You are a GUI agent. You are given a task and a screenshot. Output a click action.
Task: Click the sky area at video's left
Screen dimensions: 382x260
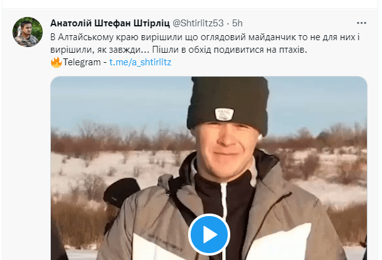[x=117, y=102]
